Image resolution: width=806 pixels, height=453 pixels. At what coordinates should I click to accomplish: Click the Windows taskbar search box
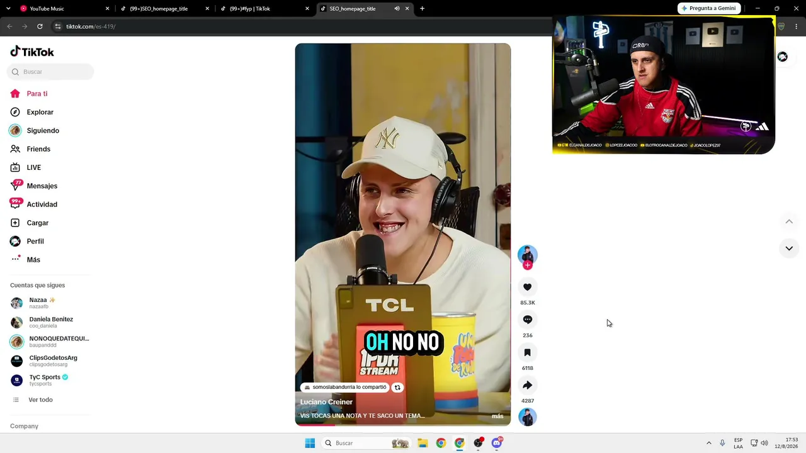[365, 443]
